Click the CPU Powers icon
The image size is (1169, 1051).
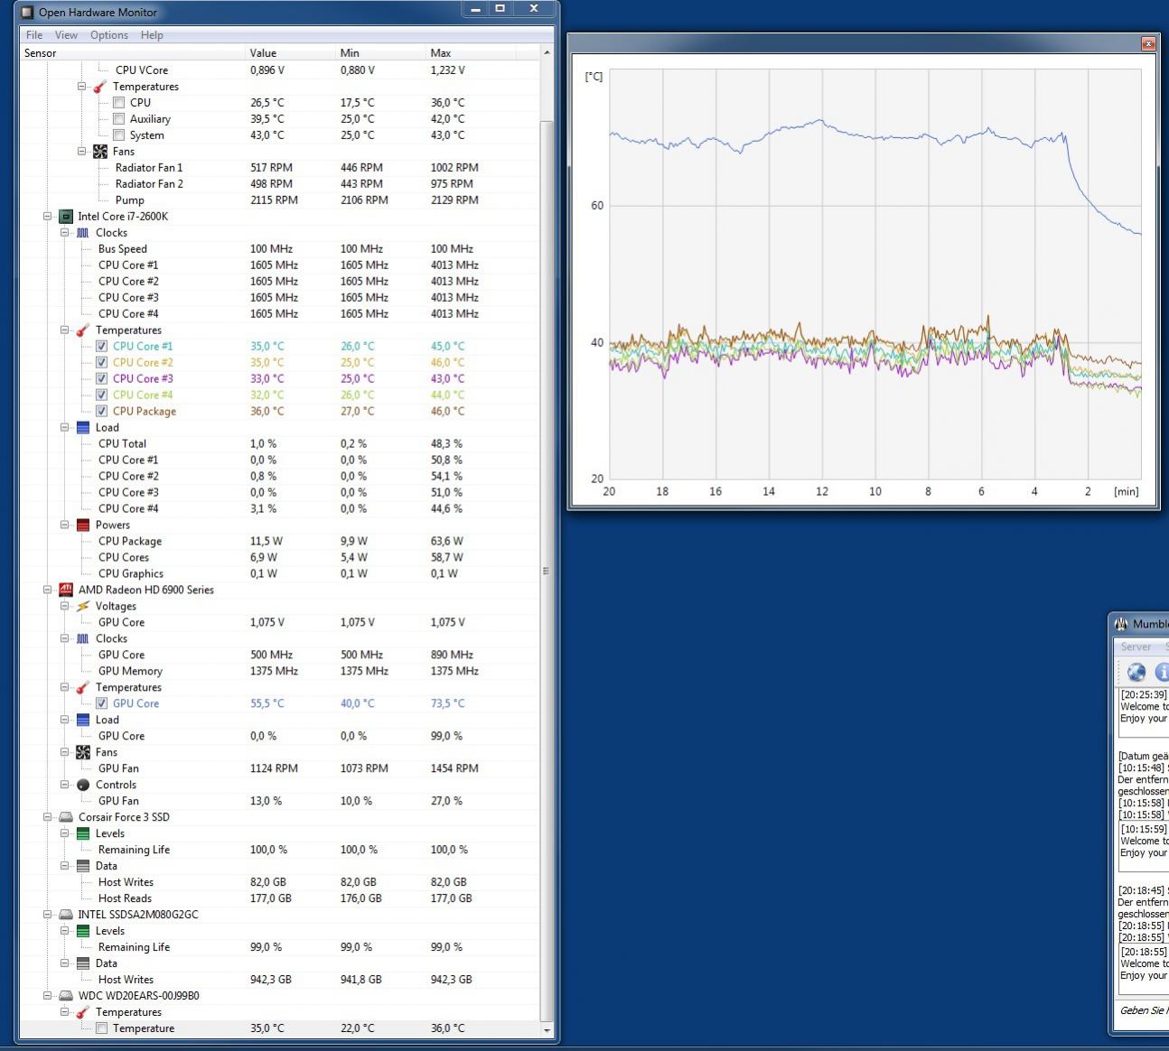click(x=83, y=525)
